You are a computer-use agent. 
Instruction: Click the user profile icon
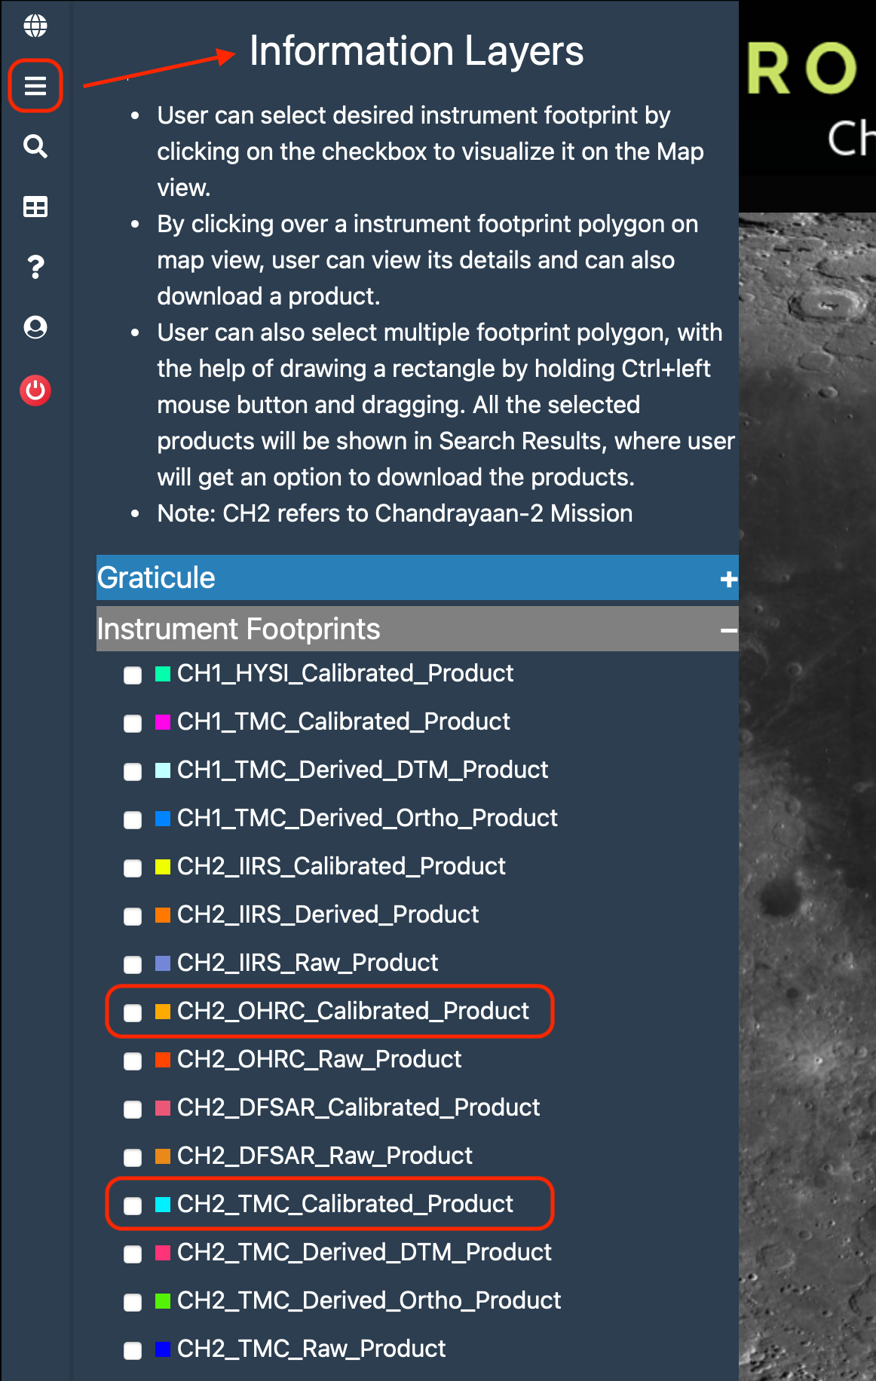pos(34,327)
